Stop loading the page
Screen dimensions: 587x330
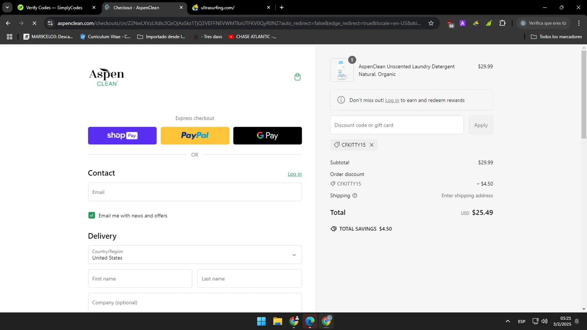(34, 23)
